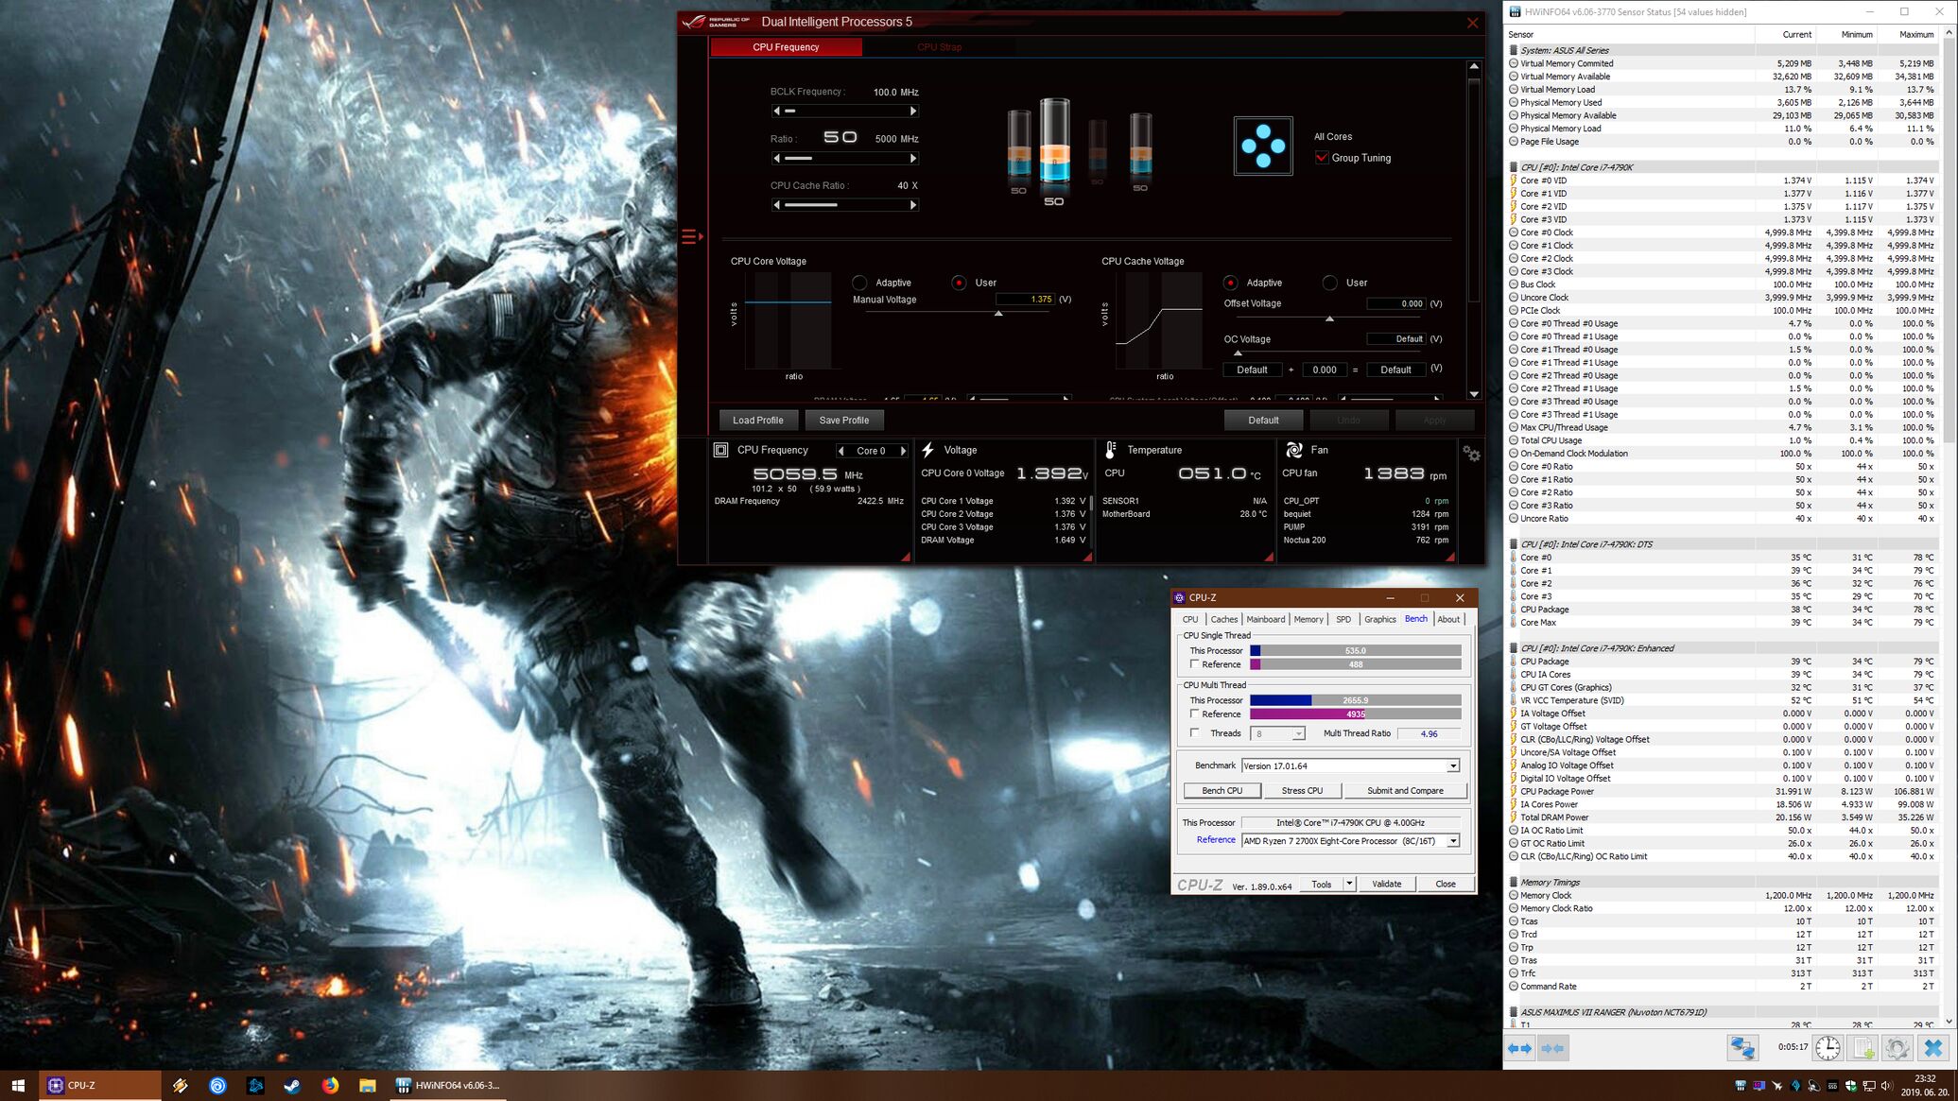Increase CPU Cache Ratio with right arrow
This screenshot has width=1958, height=1101.
913,204
